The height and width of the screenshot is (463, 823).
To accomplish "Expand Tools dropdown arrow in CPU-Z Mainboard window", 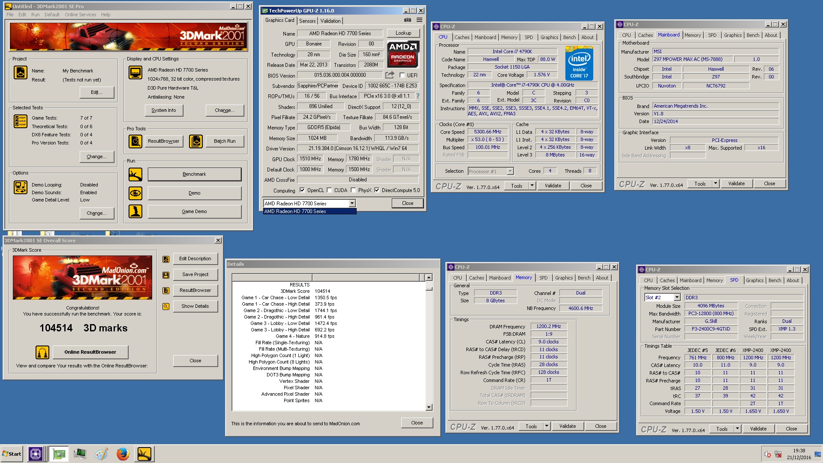I will click(715, 184).
